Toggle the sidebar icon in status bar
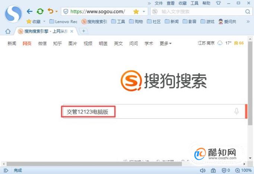Screen dimensions: 254x174 [6, 170]
